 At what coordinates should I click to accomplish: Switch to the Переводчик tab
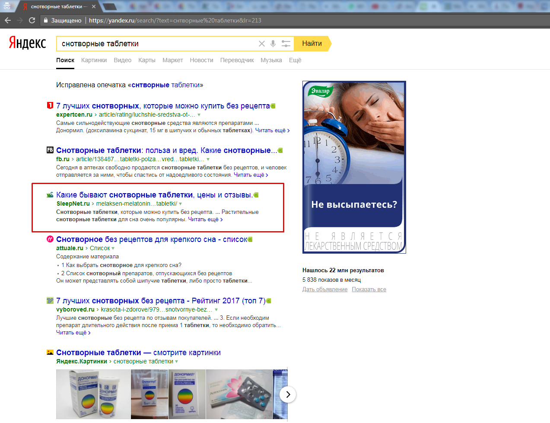(237, 60)
